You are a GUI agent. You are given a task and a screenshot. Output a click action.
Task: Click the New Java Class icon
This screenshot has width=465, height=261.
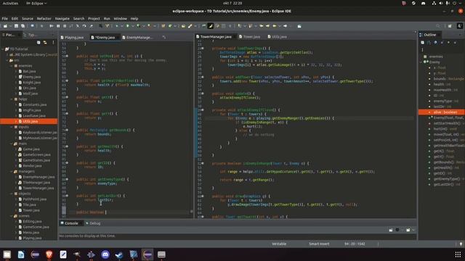(170, 26)
